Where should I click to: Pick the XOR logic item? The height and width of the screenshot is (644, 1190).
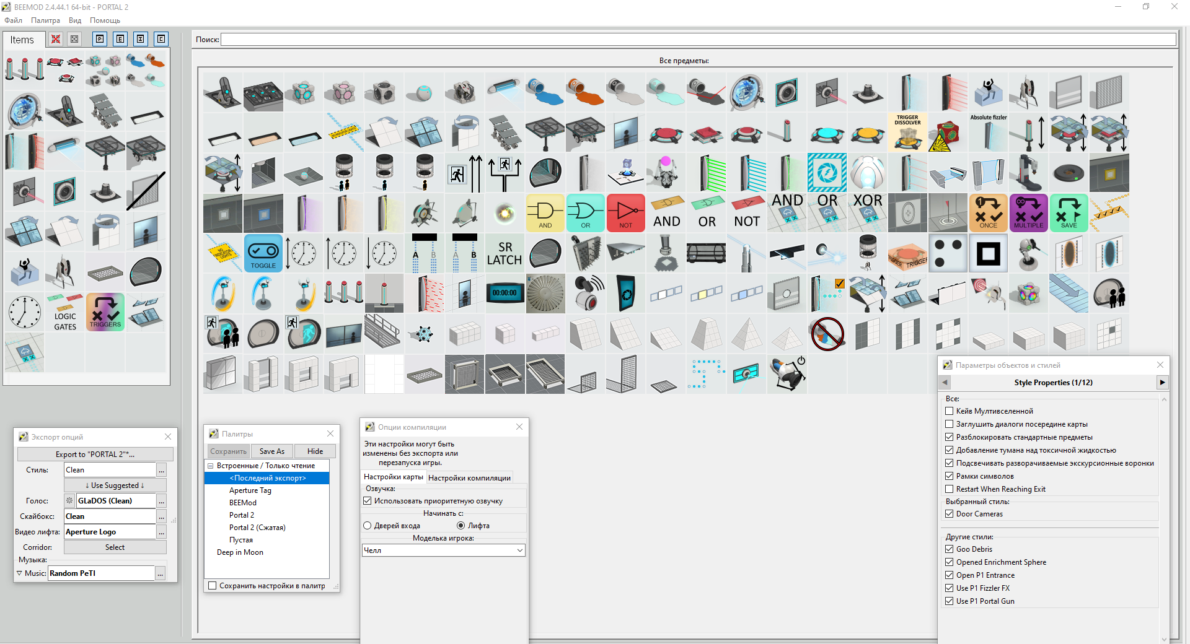pos(868,213)
